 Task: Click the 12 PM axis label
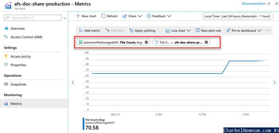pyautogui.click(x=202, y=115)
